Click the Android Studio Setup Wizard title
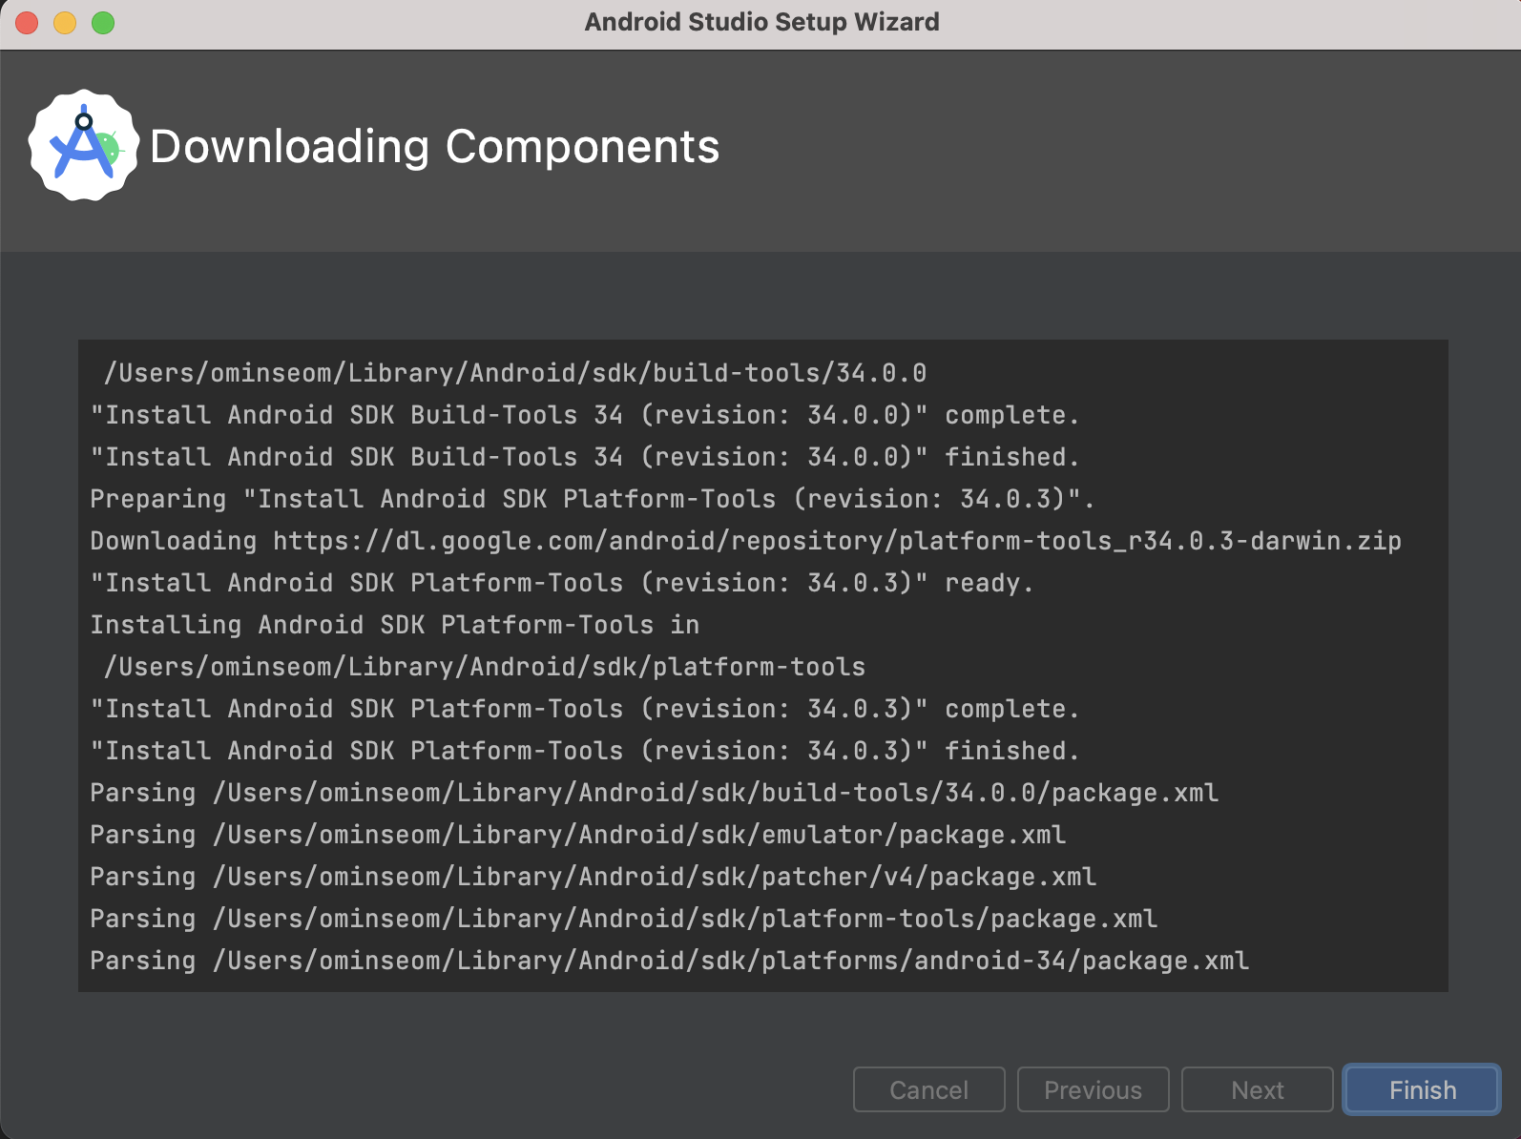The height and width of the screenshot is (1139, 1521). tap(761, 22)
